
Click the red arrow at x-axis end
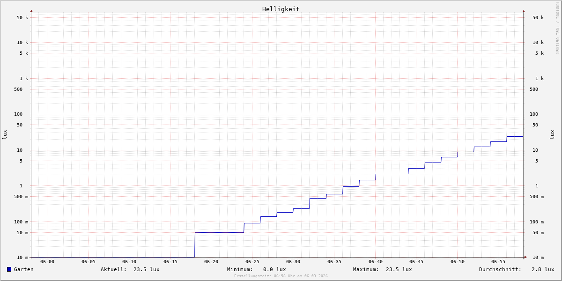click(x=525, y=257)
